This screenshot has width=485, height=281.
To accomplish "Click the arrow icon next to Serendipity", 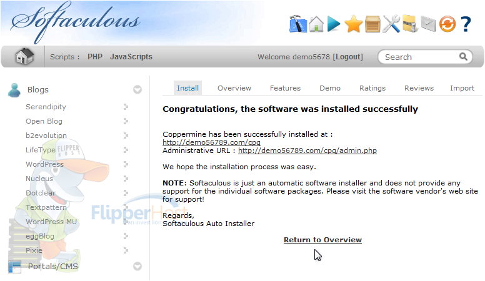I will 126,107.
